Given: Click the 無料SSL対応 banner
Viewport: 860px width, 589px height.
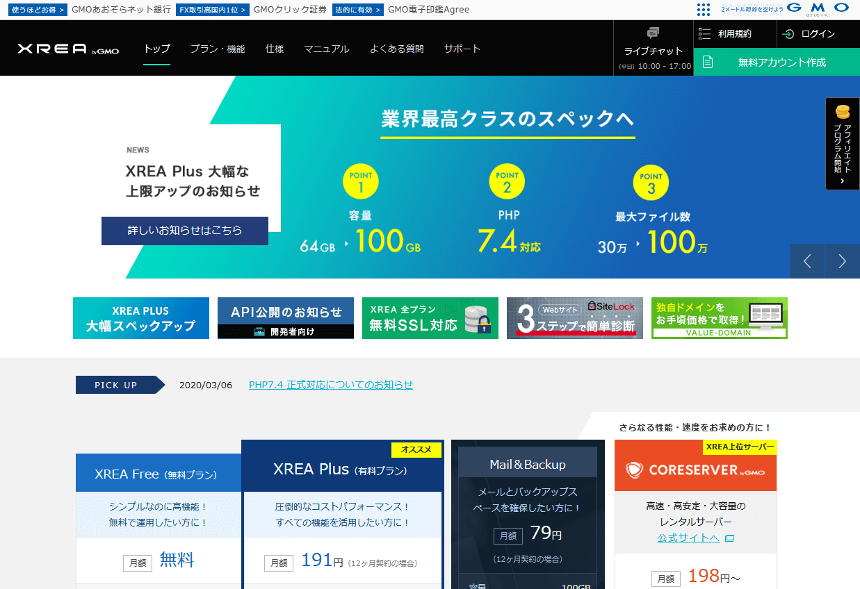Looking at the screenshot, I should click(430, 318).
